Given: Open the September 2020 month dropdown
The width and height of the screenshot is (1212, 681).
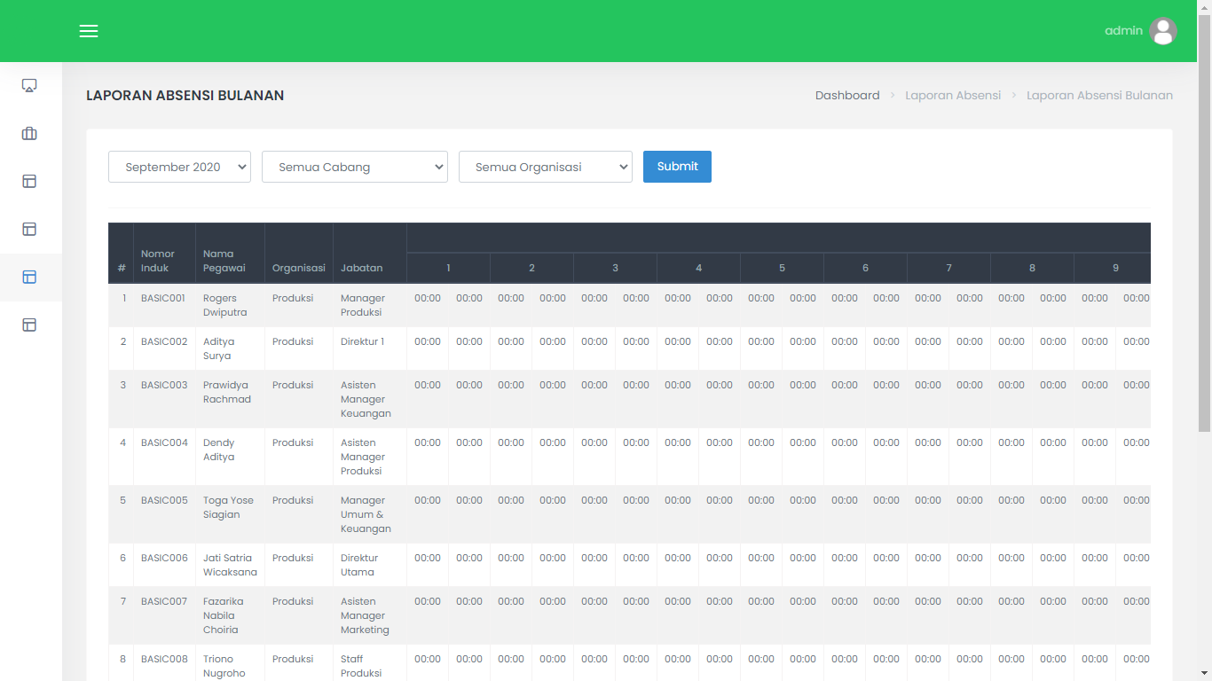Looking at the screenshot, I should point(179,167).
